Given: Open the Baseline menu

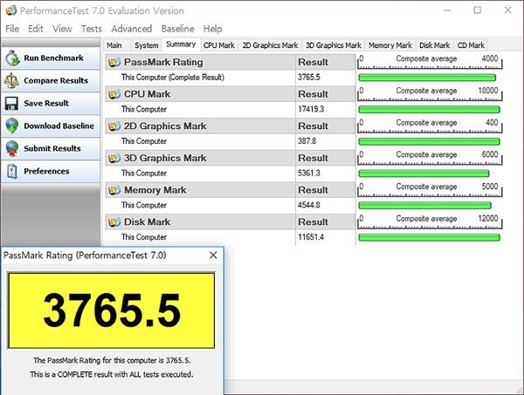Looking at the screenshot, I should tap(177, 29).
